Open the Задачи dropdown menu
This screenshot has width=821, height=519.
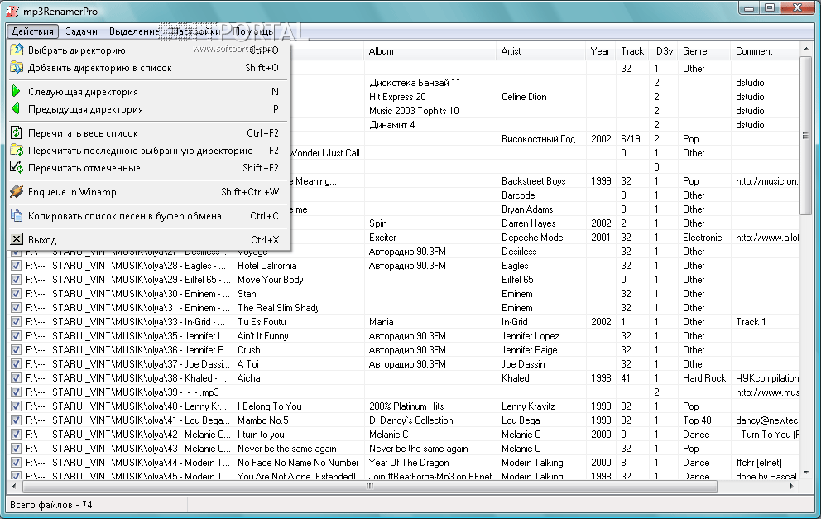(80, 31)
